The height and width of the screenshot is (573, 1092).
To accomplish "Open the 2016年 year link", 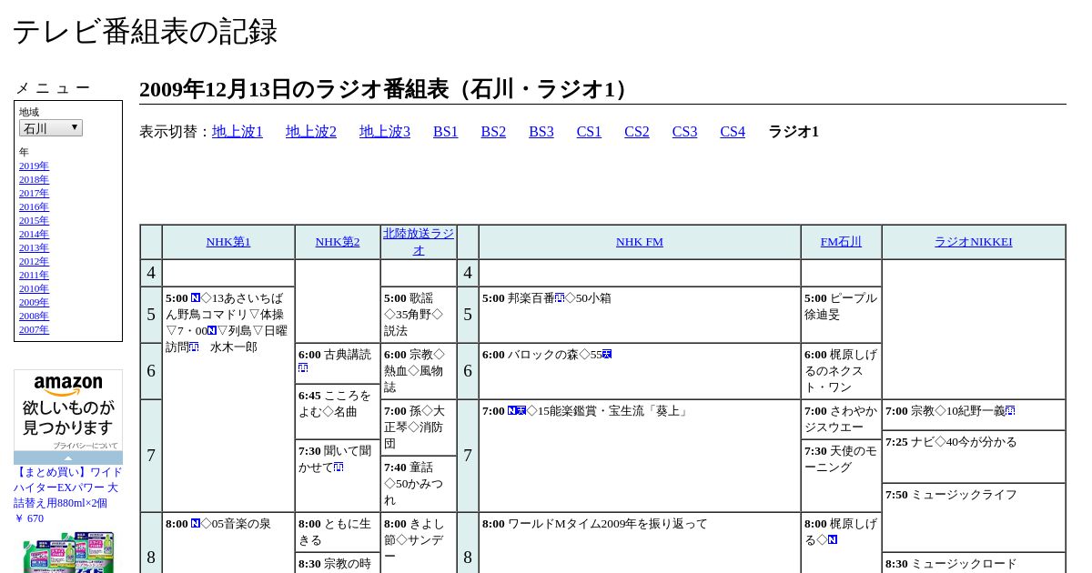I will (x=34, y=206).
